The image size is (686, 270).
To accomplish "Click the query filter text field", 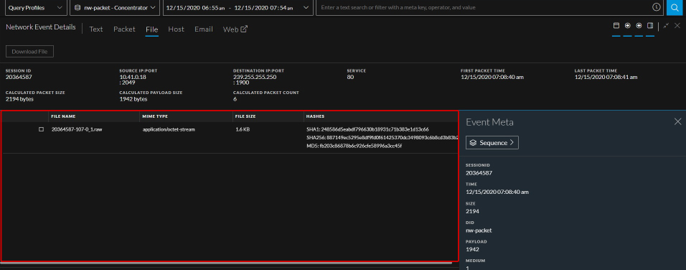I will click(484, 7).
